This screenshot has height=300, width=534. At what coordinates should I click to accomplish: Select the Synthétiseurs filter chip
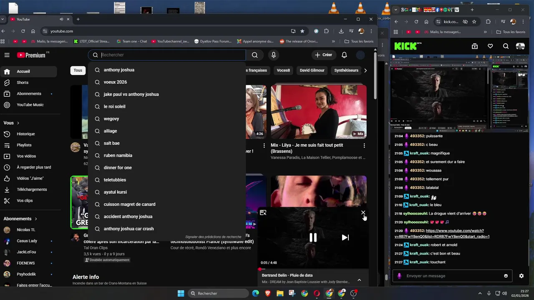coord(346,70)
